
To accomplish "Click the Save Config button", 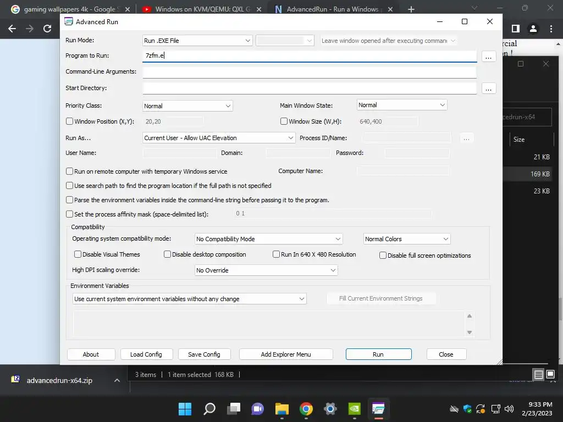I will coord(205,354).
